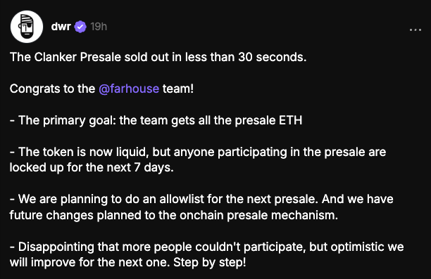
Task: Click the '30 seconds' text
Action: [273, 57]
